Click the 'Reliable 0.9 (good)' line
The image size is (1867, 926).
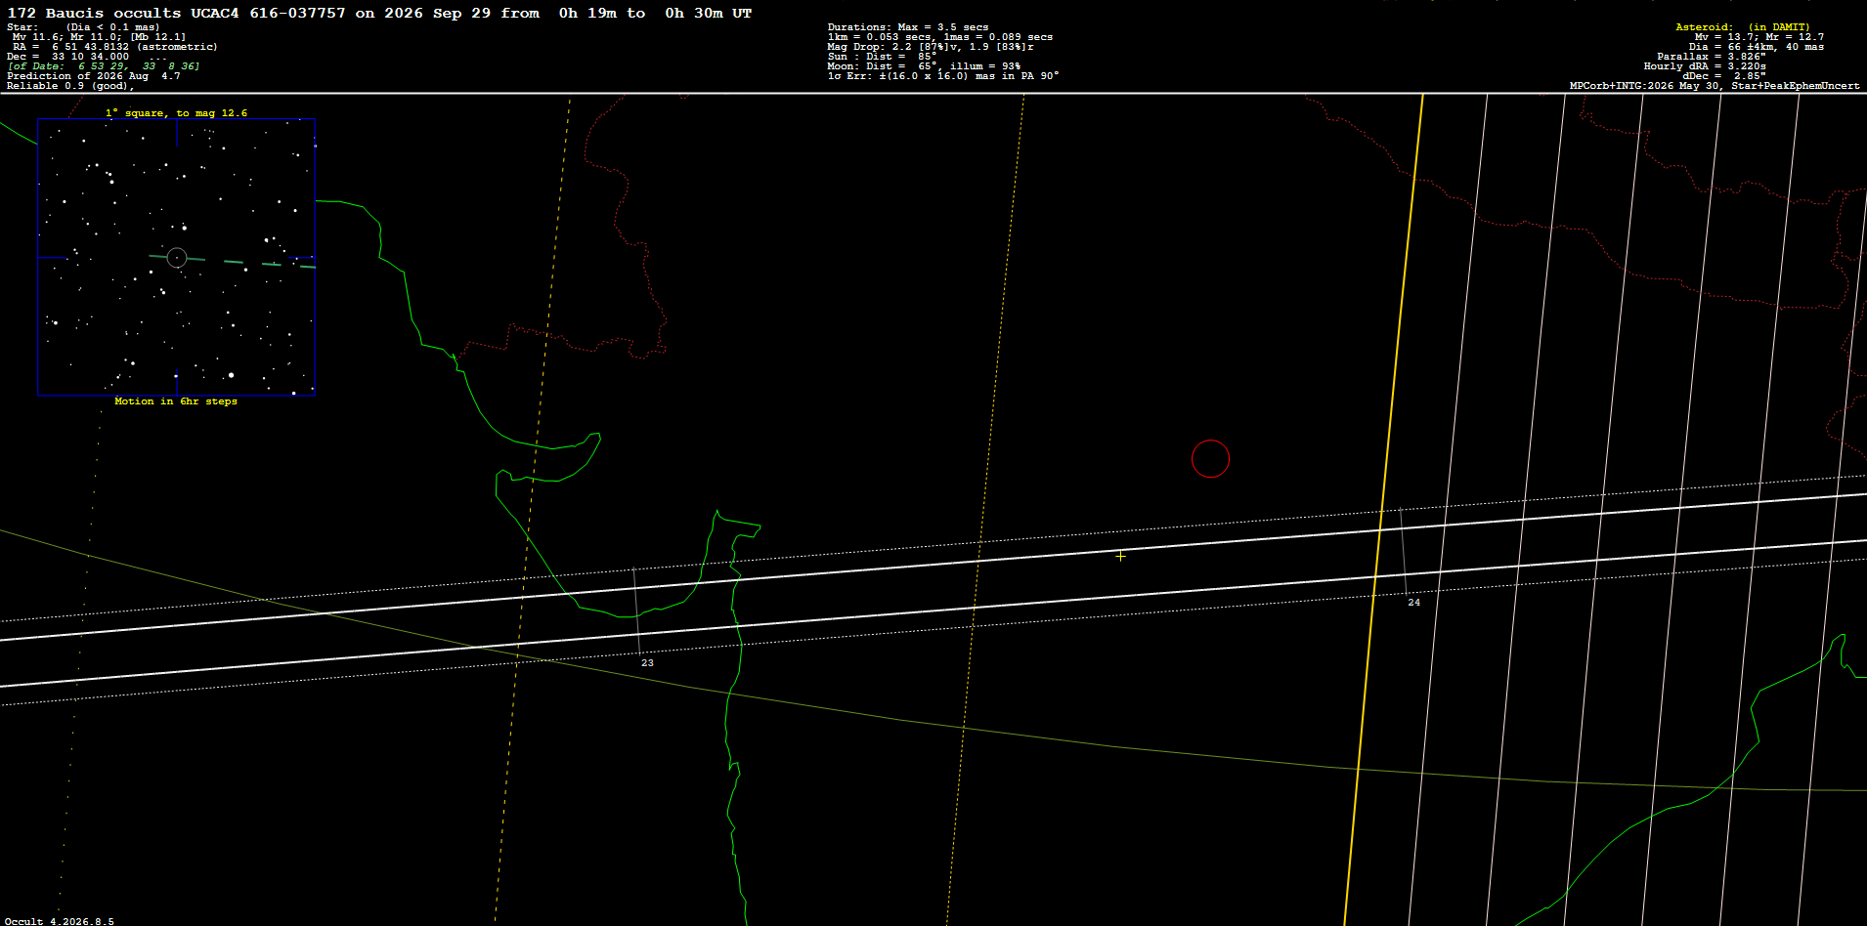70,86
